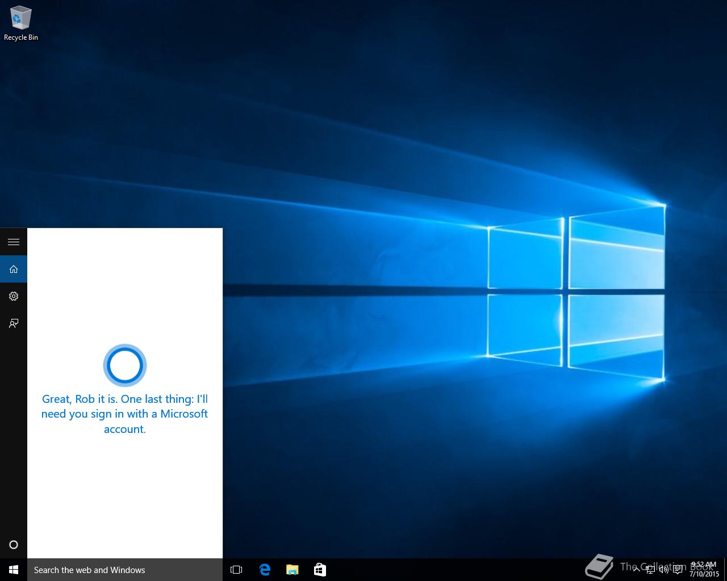Image resolution: width=727 pixels, height=581 pixels.
Task: Open File Explorer from the taskbar
Action: coord(292,570)
